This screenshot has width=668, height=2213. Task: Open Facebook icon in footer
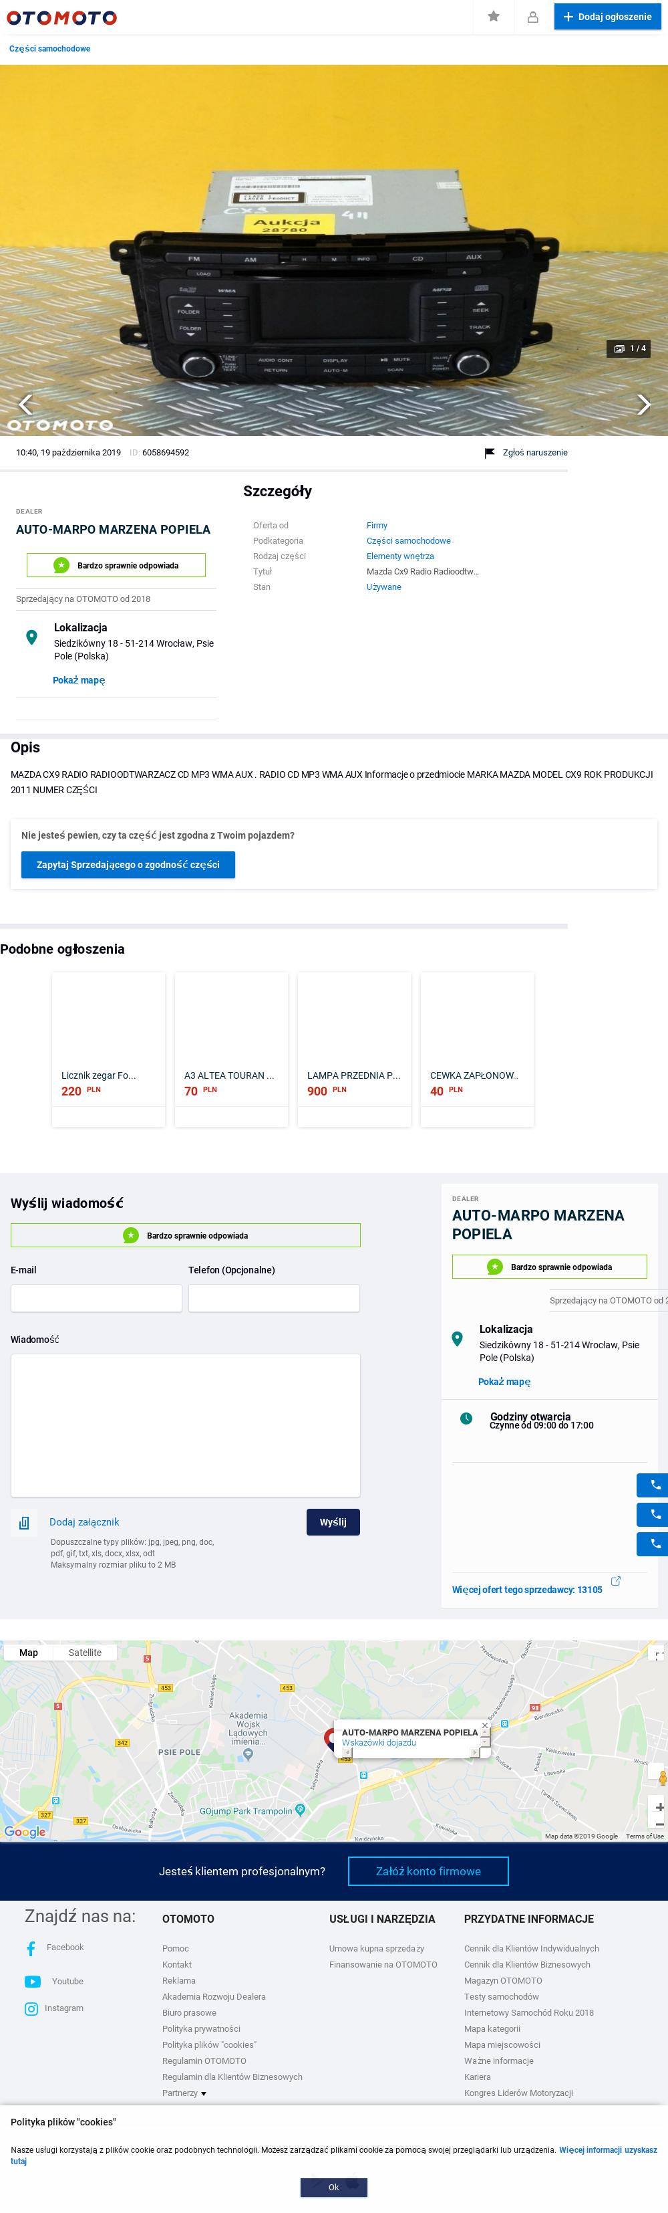31,1948
